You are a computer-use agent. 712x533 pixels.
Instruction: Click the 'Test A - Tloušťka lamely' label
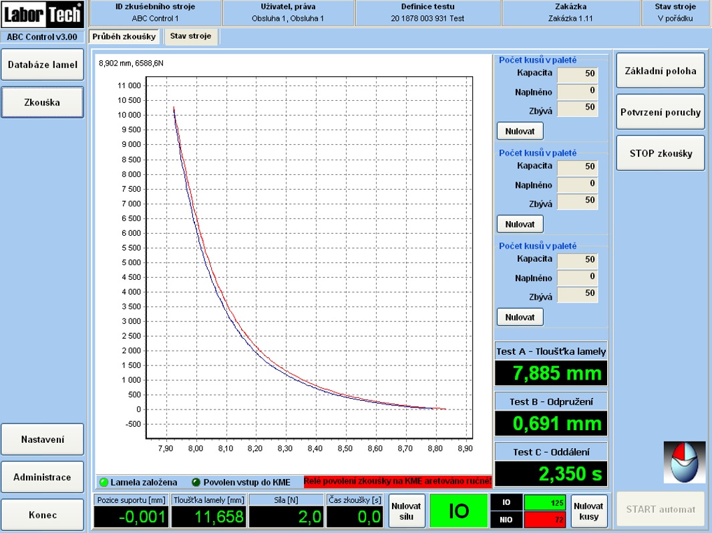point(551,351)
